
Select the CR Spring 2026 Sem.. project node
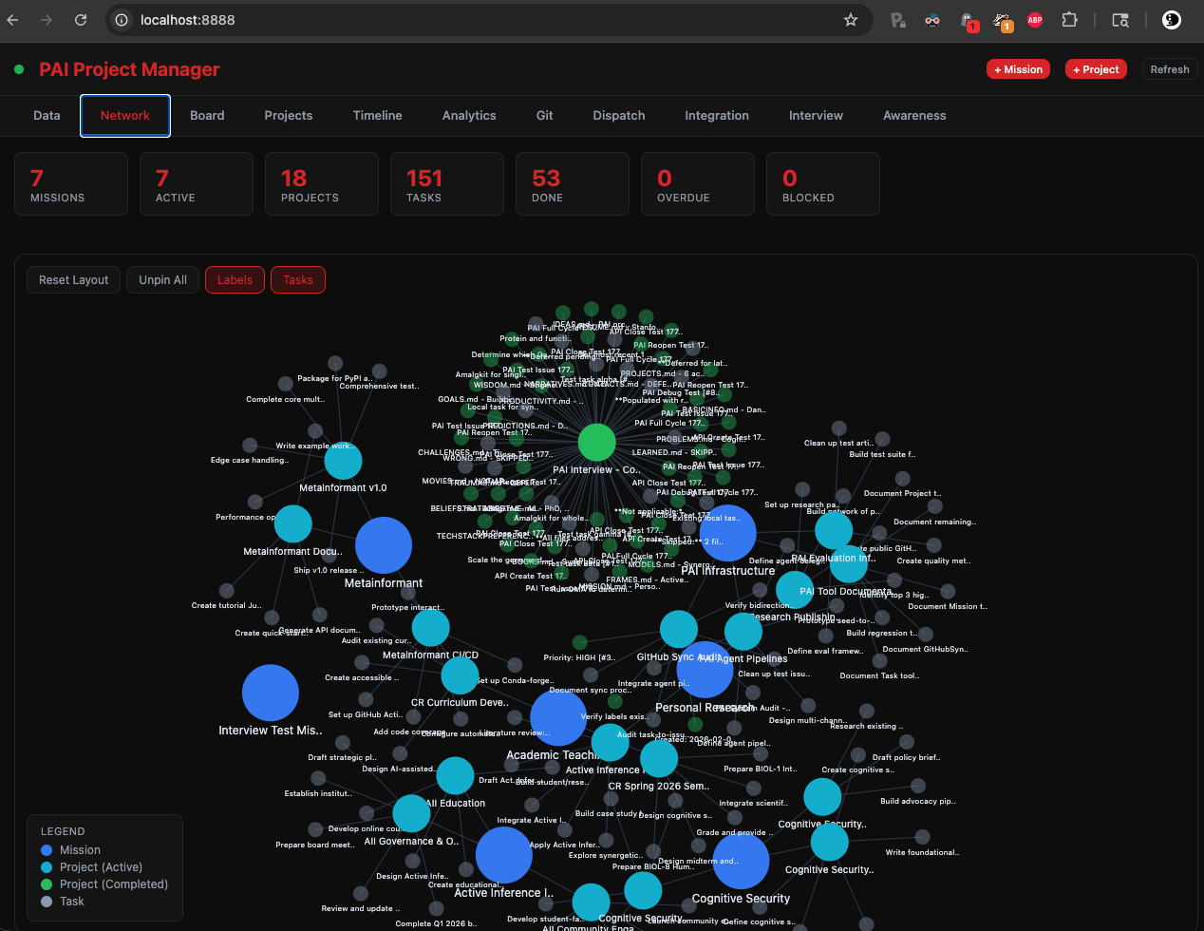[659, 759]
